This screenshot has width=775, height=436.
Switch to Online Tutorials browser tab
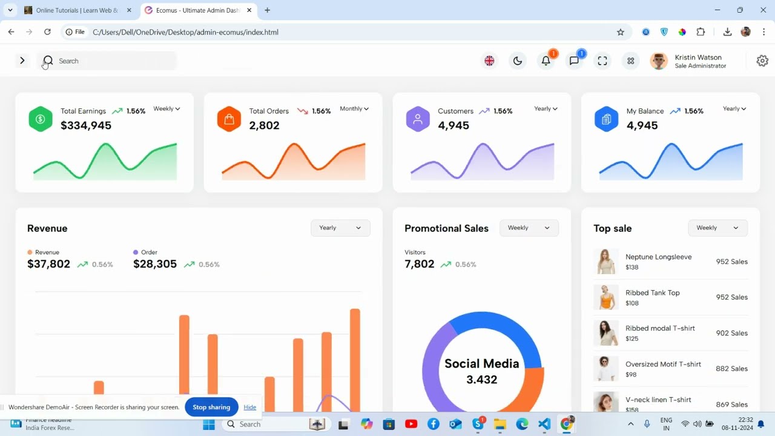77,10
